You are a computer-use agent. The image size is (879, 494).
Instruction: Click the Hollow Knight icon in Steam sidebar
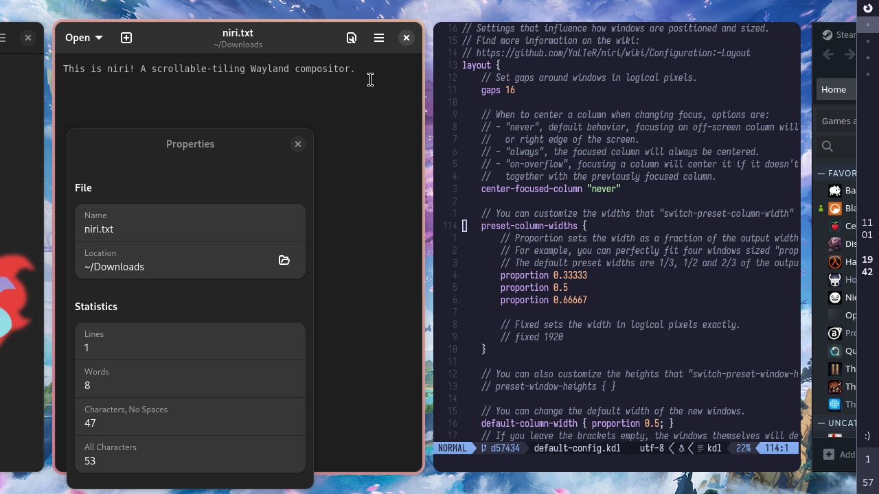(x=834, y=279)
